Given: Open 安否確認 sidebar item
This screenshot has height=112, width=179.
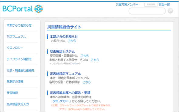Looking at the screenshot, I should point(12,93).
